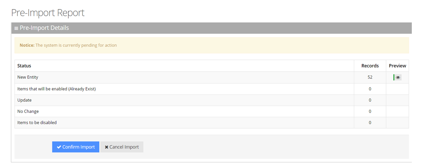Screen dimensions: 423x167
Task: Click the hamburger icon beside Pre-Import Details
Action: pyautogui.click(x=16, y=28)
